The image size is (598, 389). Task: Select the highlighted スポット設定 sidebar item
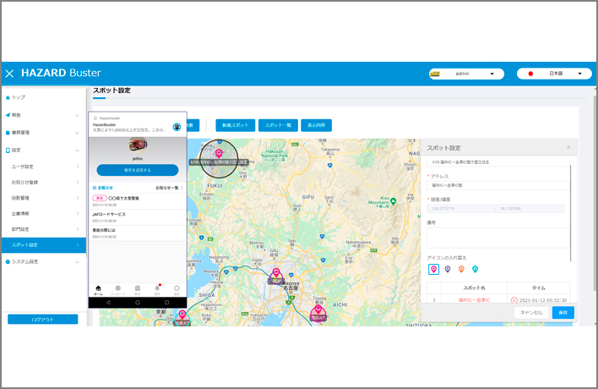(x=43, y=245)
